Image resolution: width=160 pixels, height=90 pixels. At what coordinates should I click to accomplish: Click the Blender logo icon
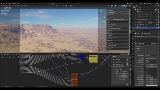point(1,3)
